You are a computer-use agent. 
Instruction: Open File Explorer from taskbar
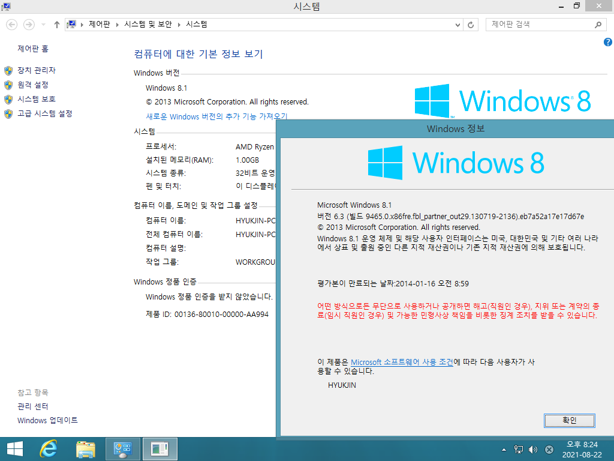[x=85, y=449]
